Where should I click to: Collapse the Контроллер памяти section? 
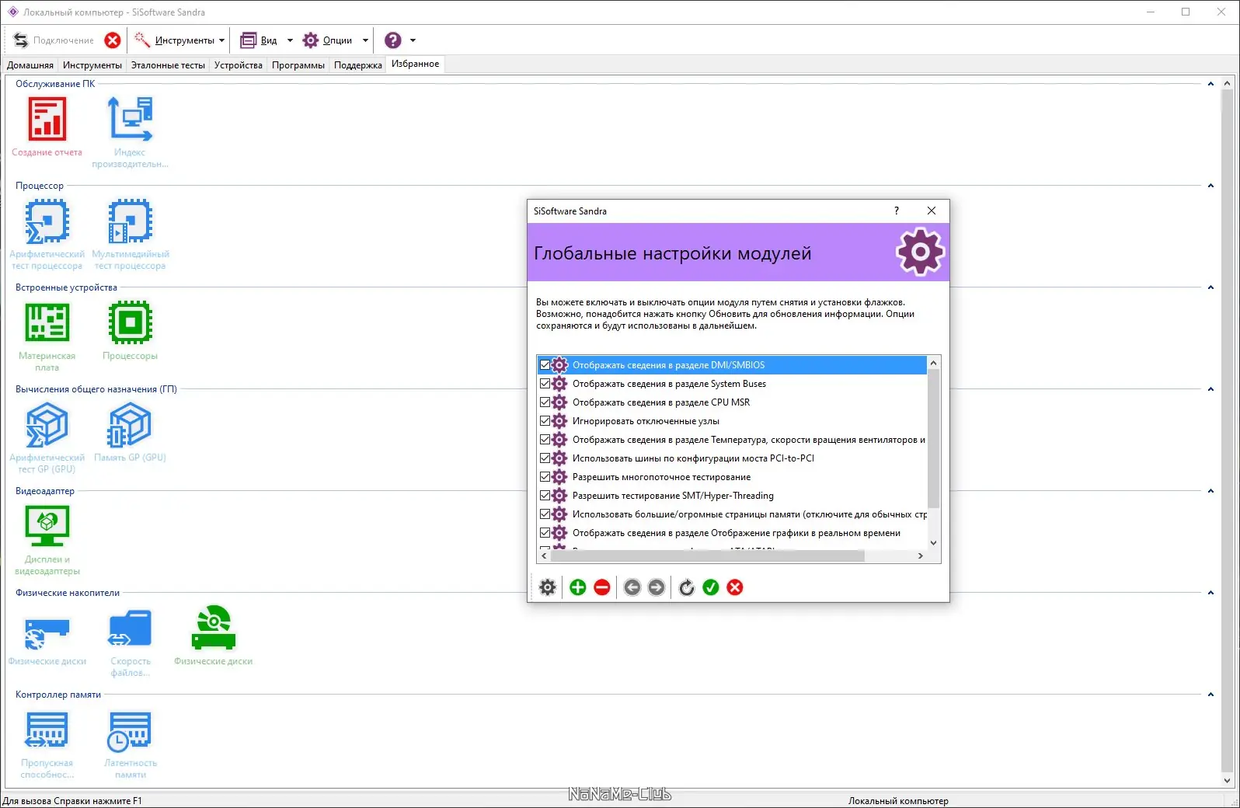(1210, 695)
